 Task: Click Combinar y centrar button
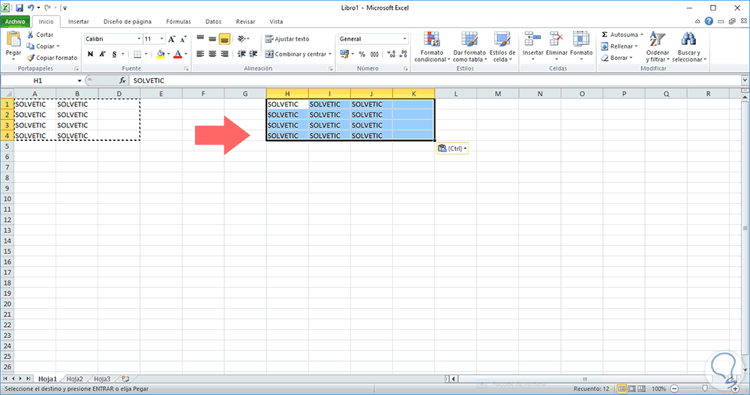295,54
